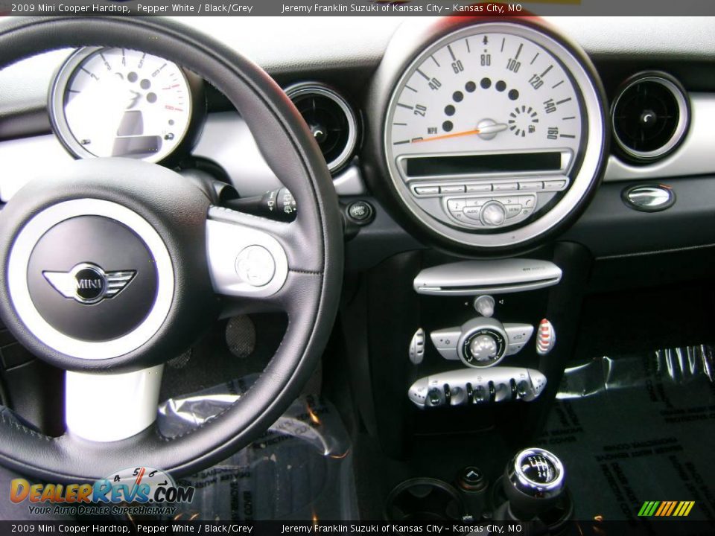The image size is (715, 536).
Task: Click the previous-track left arrow button
Action: (476, 202)
